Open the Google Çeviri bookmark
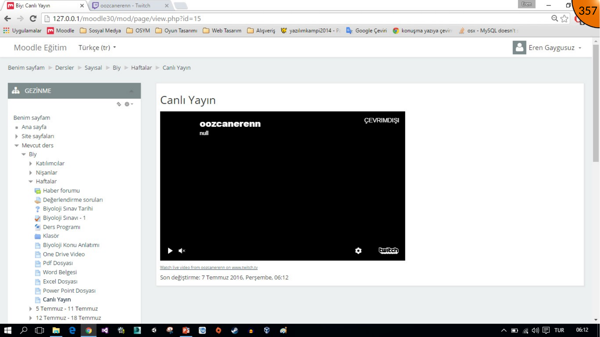 click(x=366, y=31)
